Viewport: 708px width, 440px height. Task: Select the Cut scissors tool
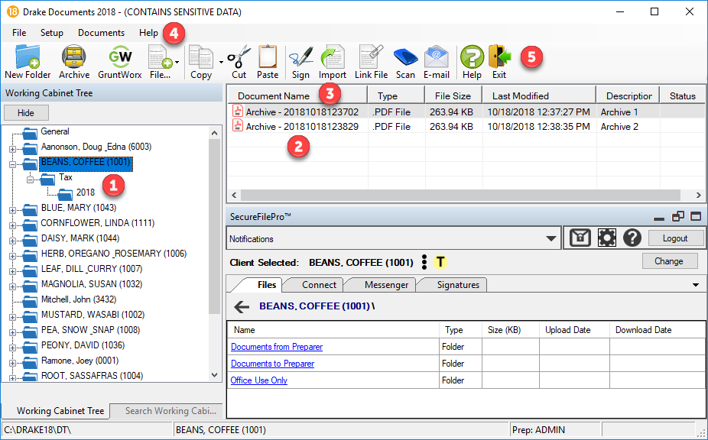pyautogui.click(x=239, y=63)
